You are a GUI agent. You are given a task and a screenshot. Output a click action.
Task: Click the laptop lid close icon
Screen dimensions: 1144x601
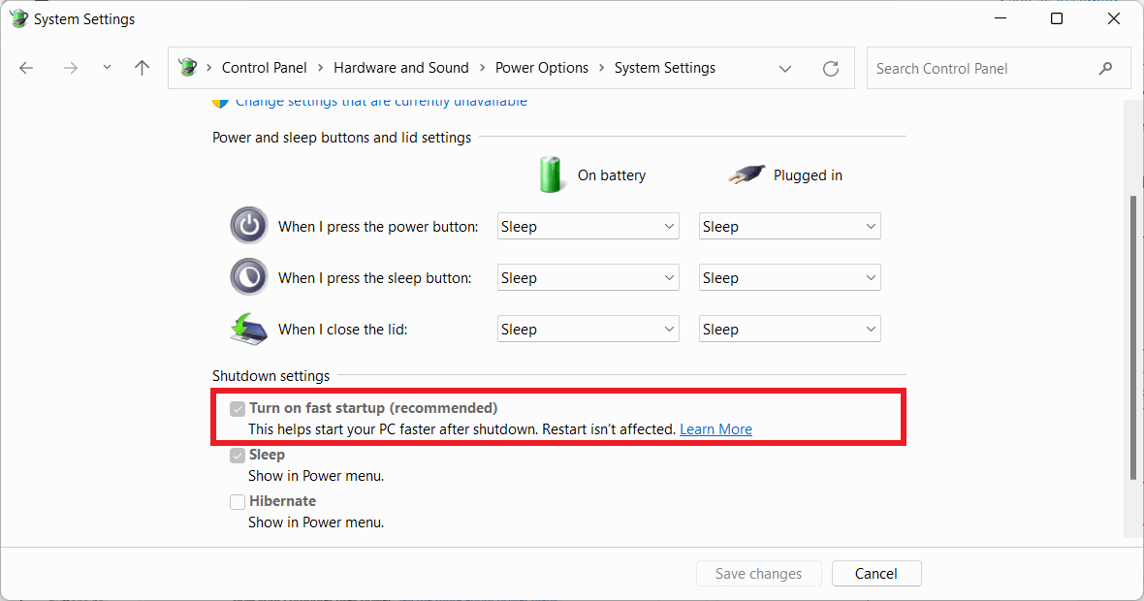(x=248, y=329)
